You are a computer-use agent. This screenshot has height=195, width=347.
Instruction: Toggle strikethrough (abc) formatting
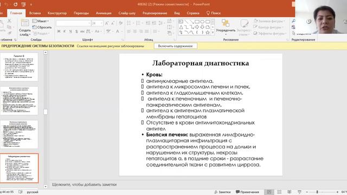tap(82, 31)
